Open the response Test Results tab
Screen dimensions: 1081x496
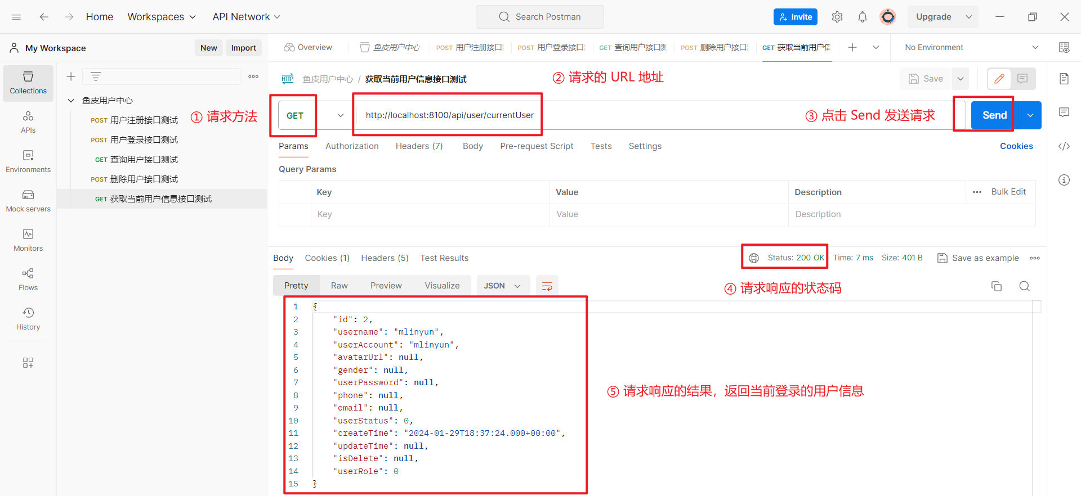444,258
